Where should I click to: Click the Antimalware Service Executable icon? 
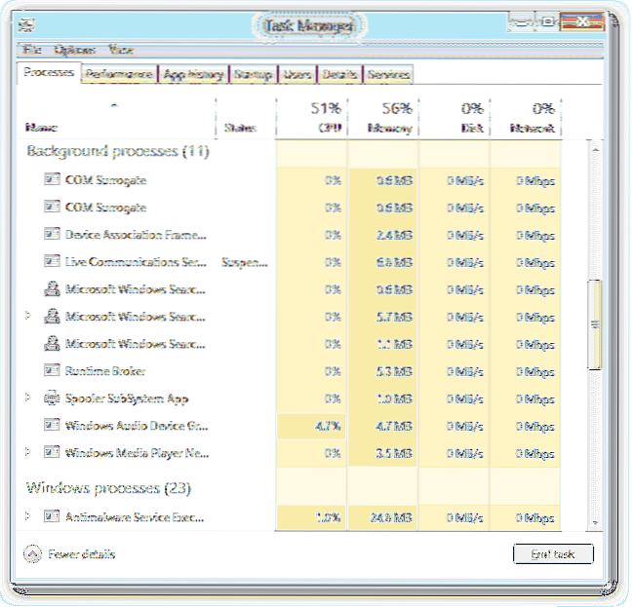pyautogui.click(x=53, y=516)
